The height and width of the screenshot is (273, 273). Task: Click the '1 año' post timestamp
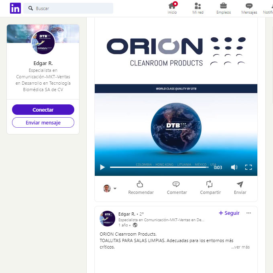[123, 225]
